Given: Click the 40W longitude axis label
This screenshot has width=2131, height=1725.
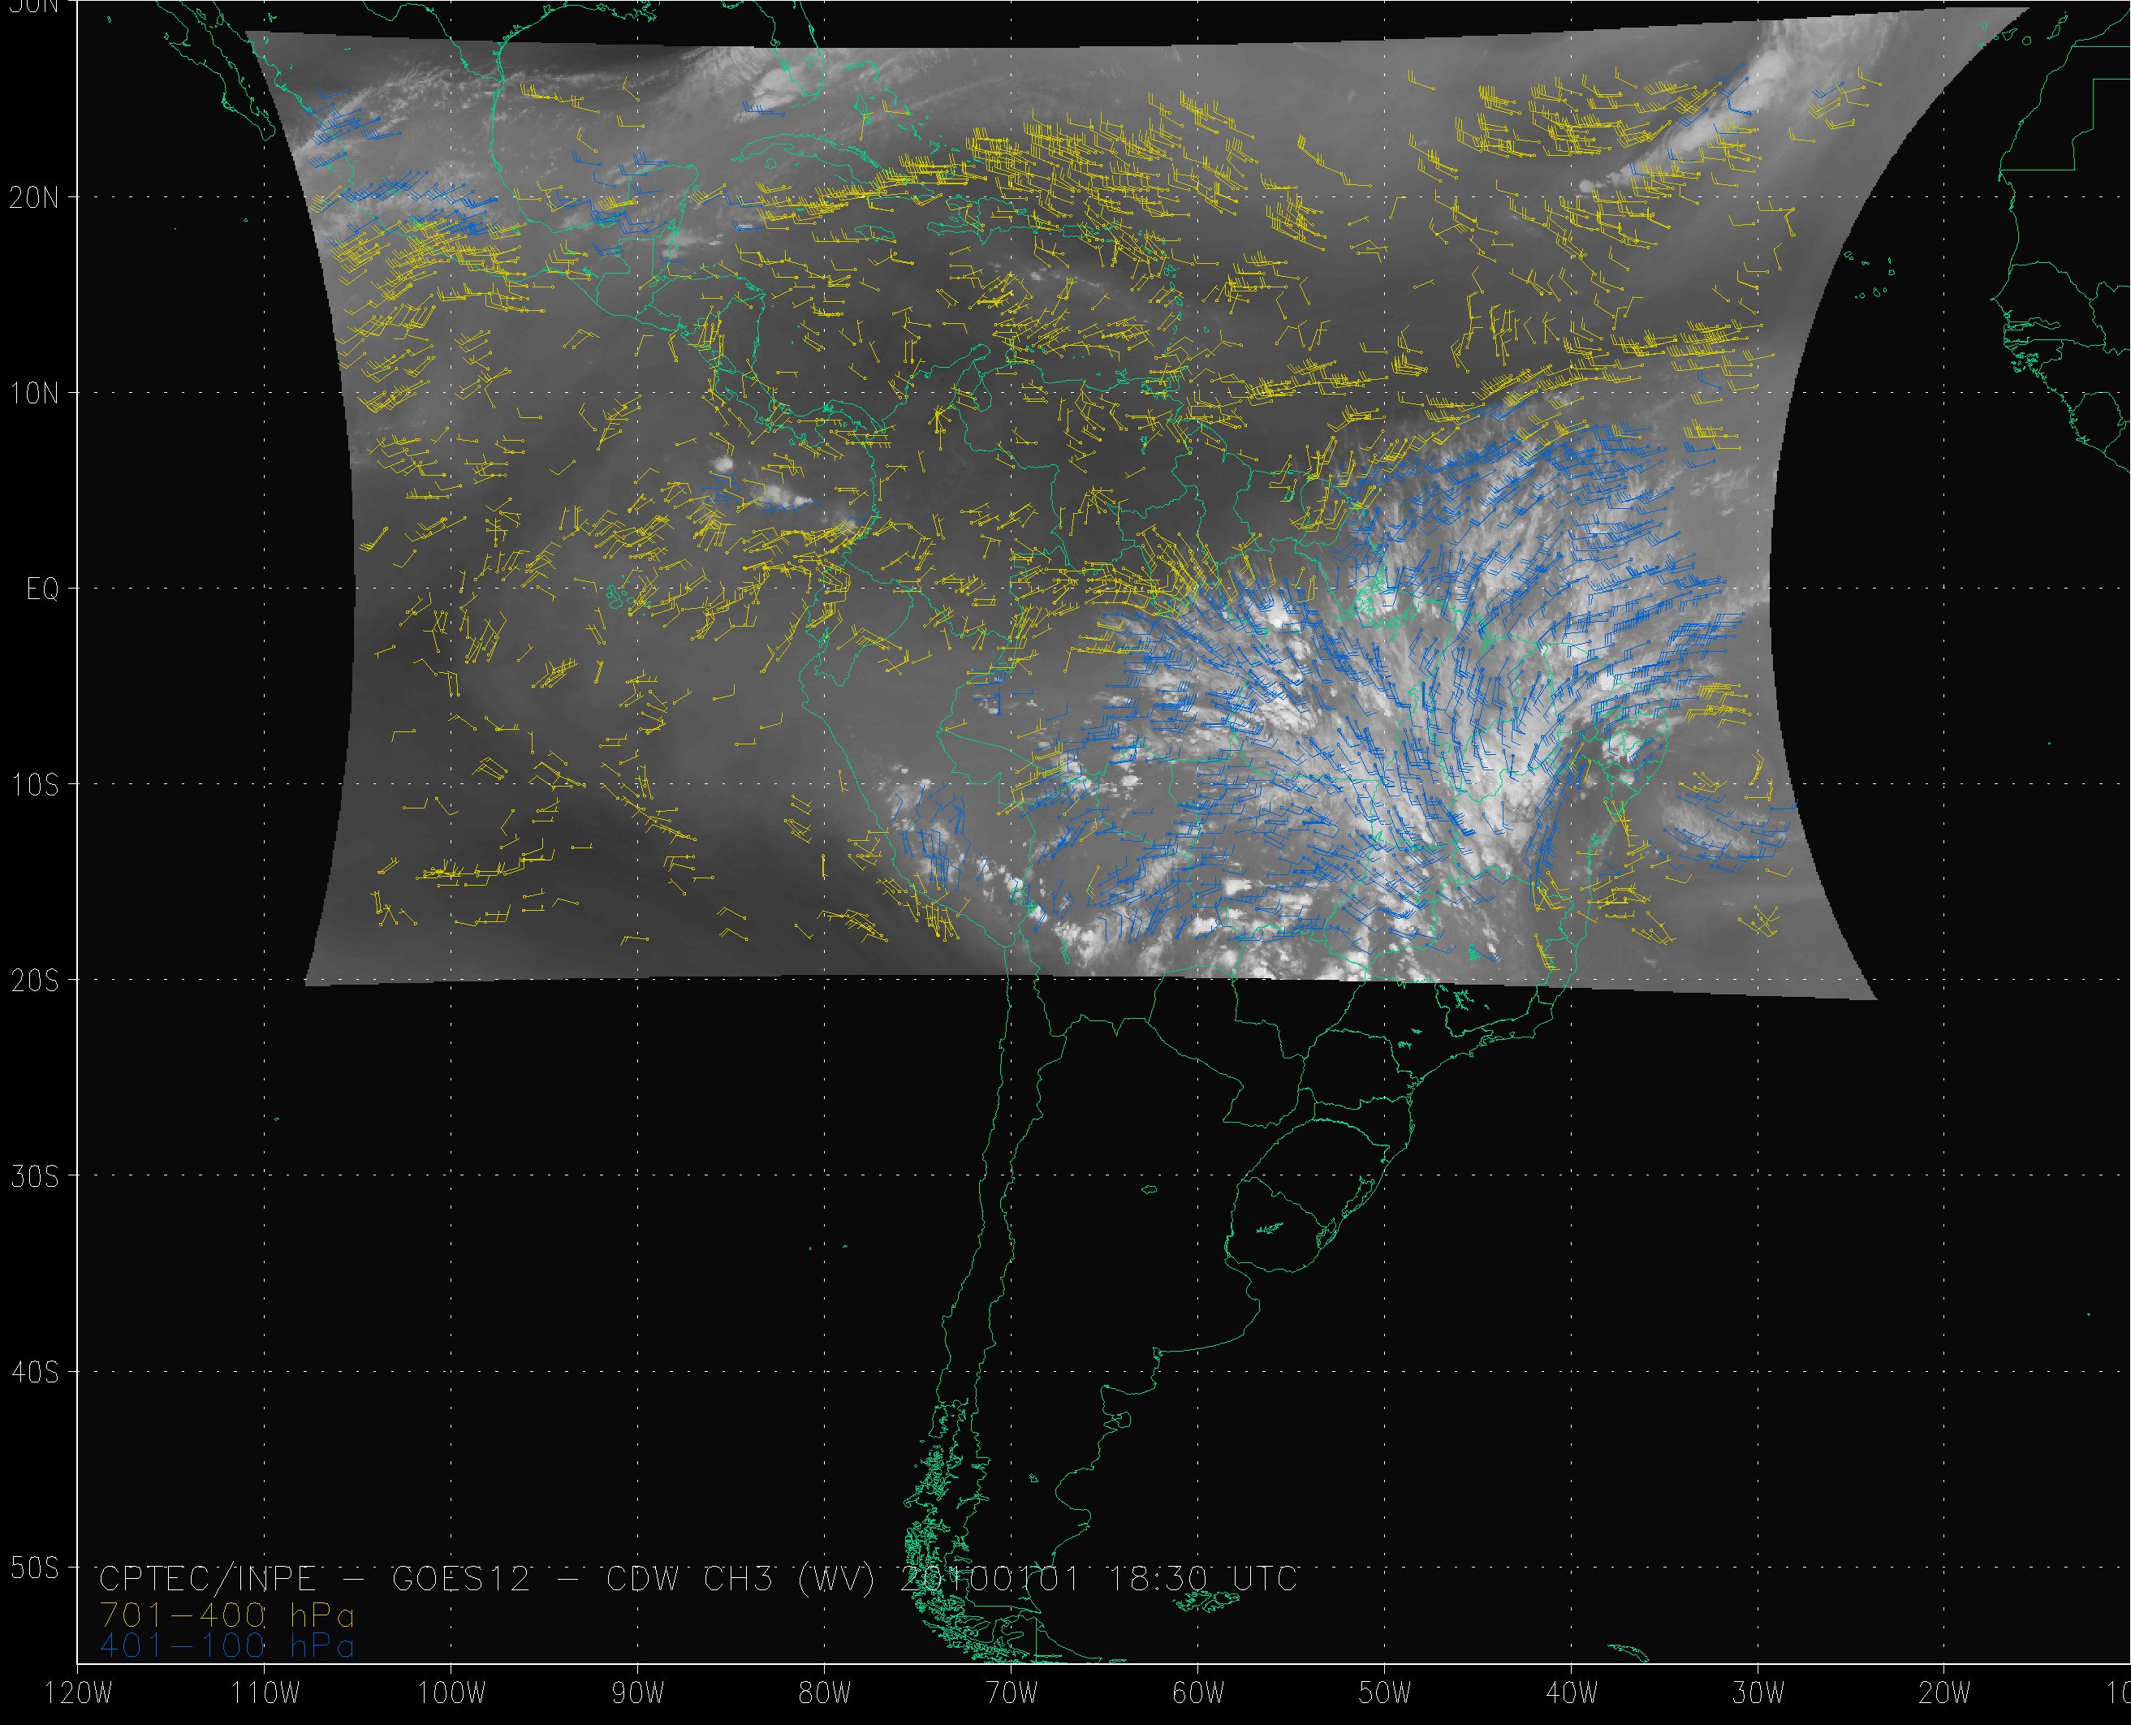Looking at the screenshot, I should click(x=1572, y=1693).
